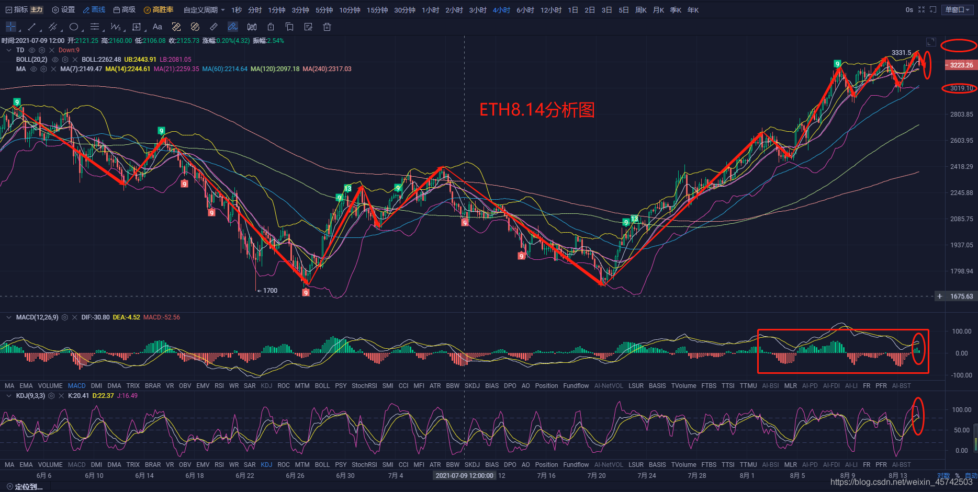Switch to the 15分钟 timeframe

click(377, 10)
